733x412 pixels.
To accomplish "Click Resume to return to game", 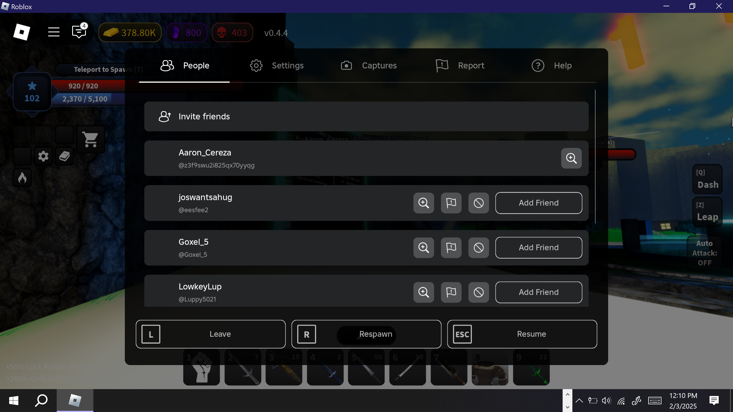I will [x=522, y=334].
